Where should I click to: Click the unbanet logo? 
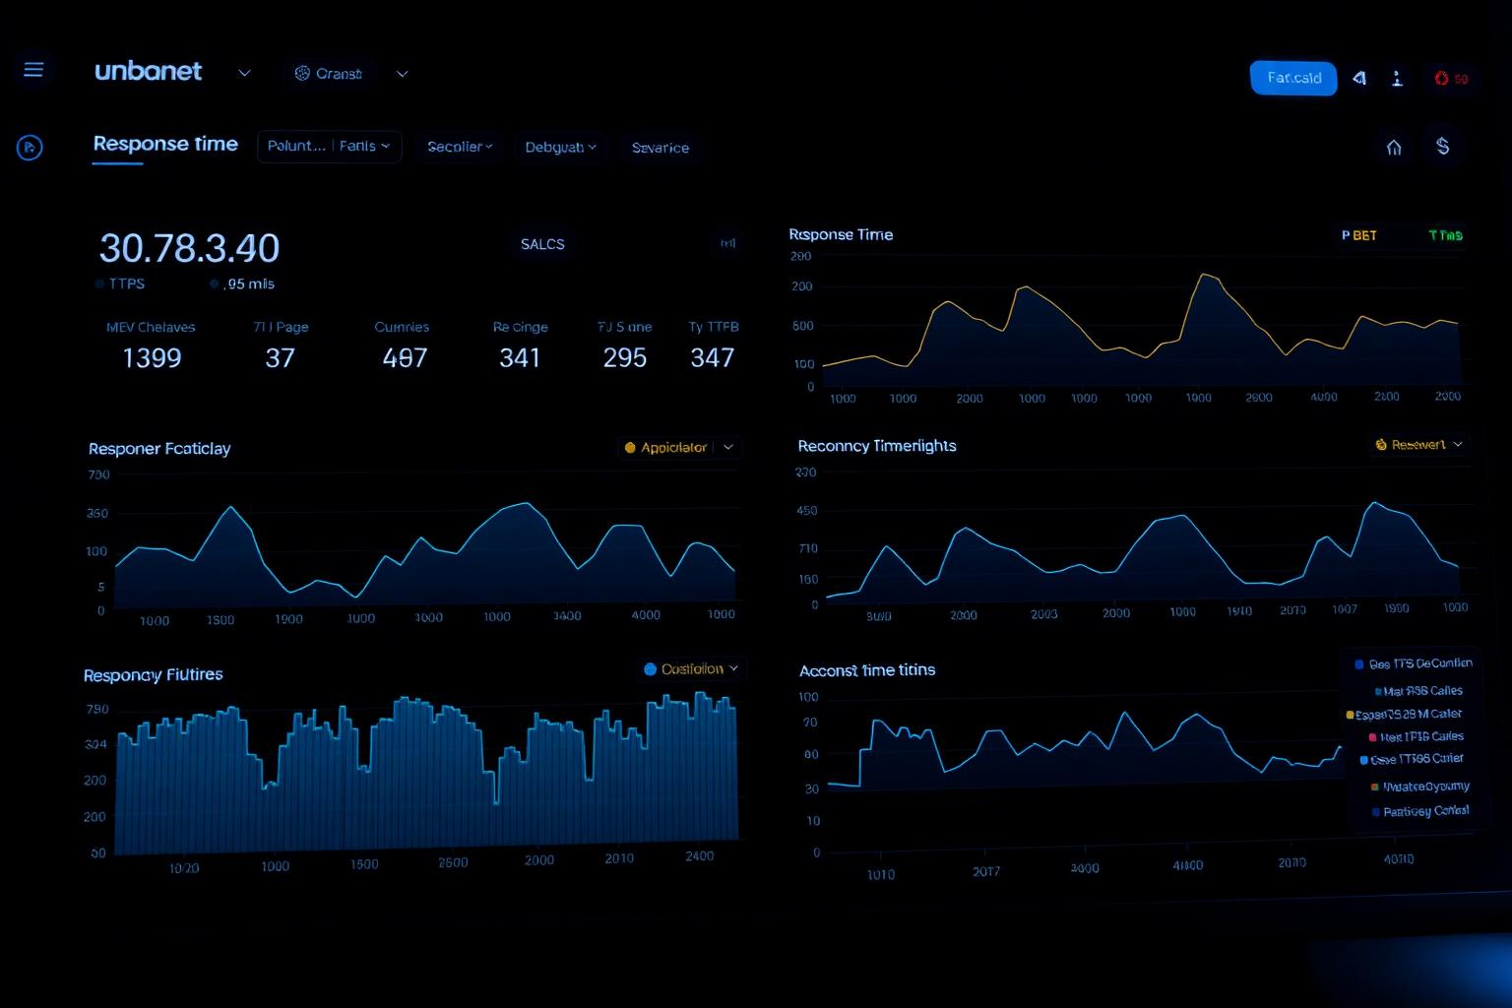(x=148, y=71)
